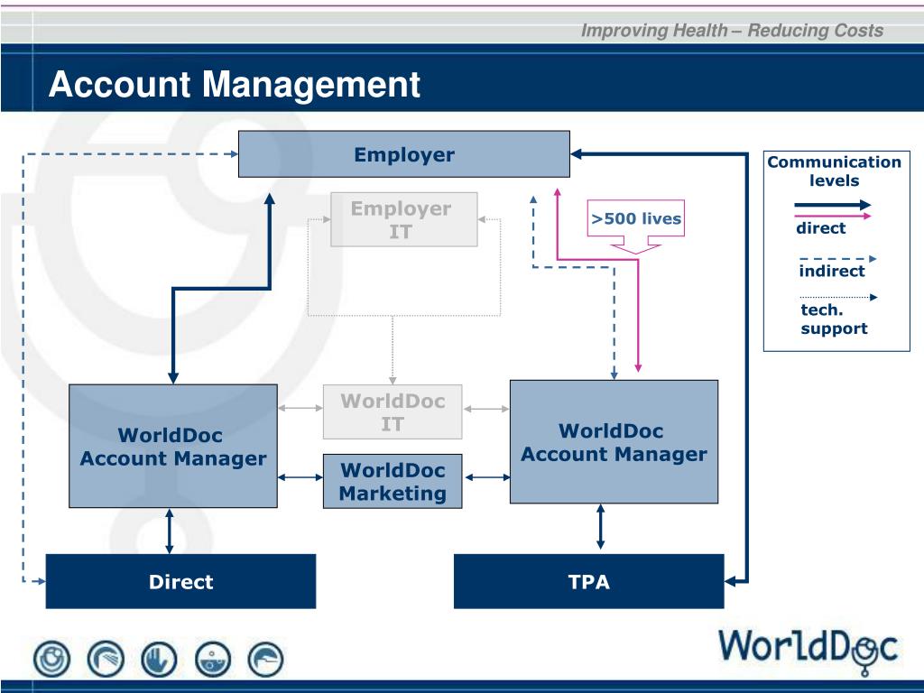Click the last circular icon in bottom row
Viewport: 924px width, 693px height.
(x=266, y=659)
